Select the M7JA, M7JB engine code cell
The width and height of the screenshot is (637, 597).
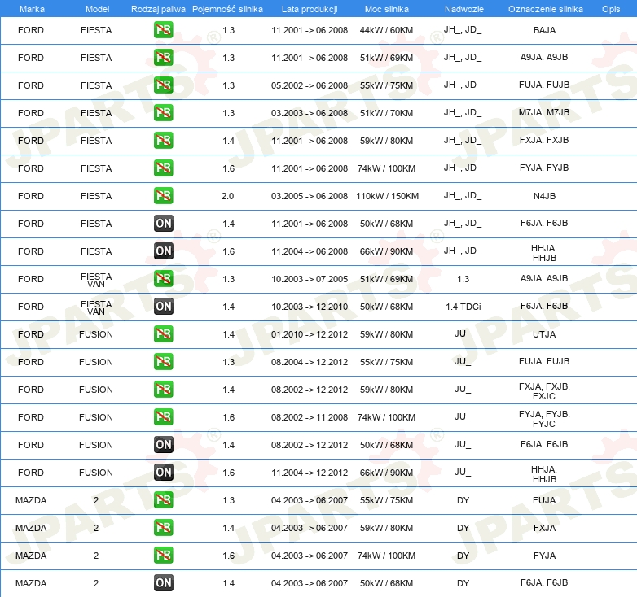544,112
